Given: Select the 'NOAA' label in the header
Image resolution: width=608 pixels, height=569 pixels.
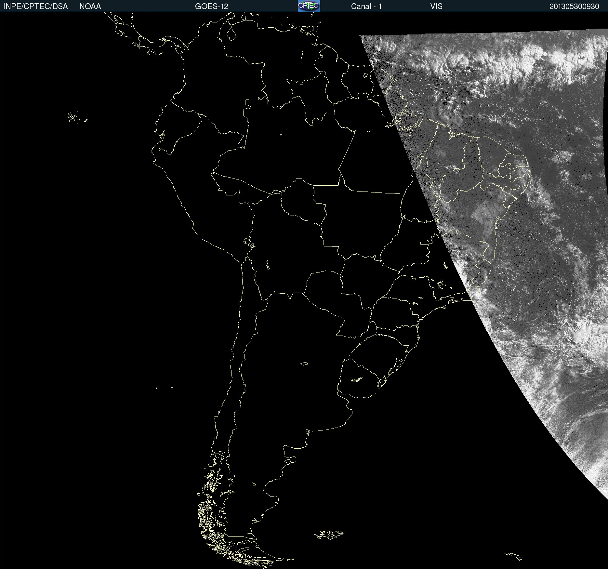Looking at the screenshot, I should [90, 7].
